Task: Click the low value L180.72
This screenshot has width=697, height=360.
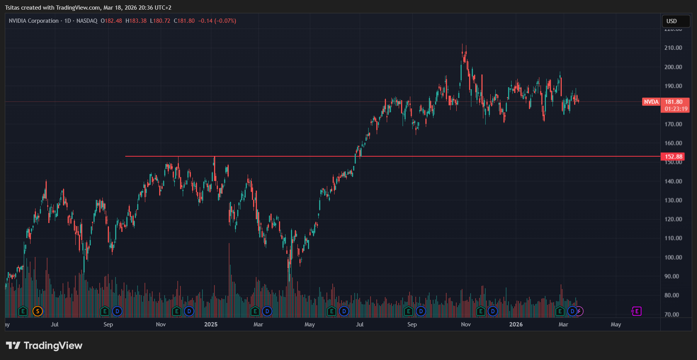Action: [x=160, y=21]
